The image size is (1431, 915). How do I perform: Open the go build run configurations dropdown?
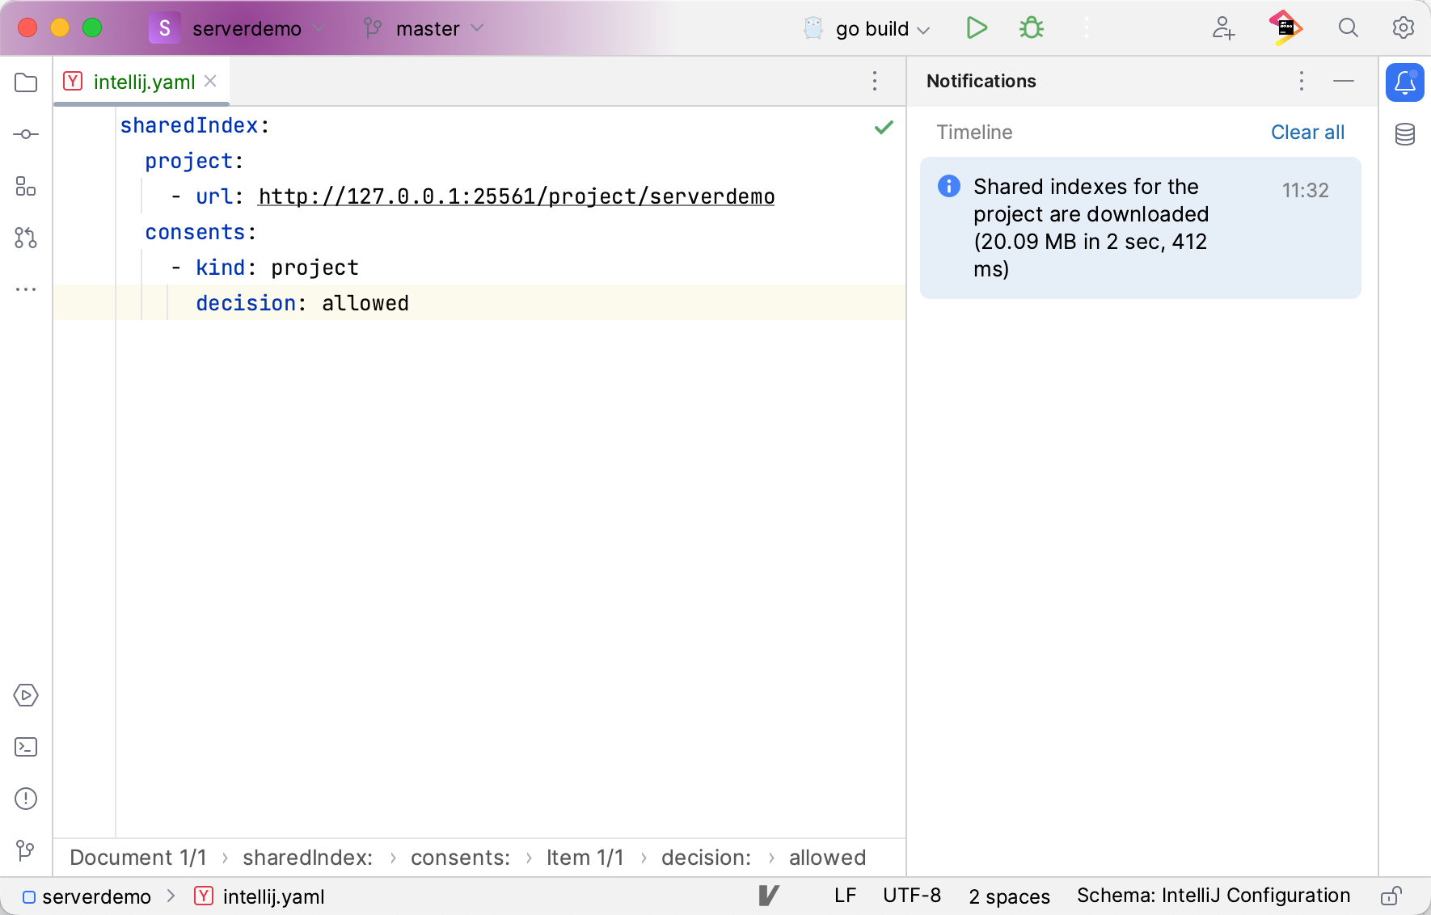(x=925, y=29)
